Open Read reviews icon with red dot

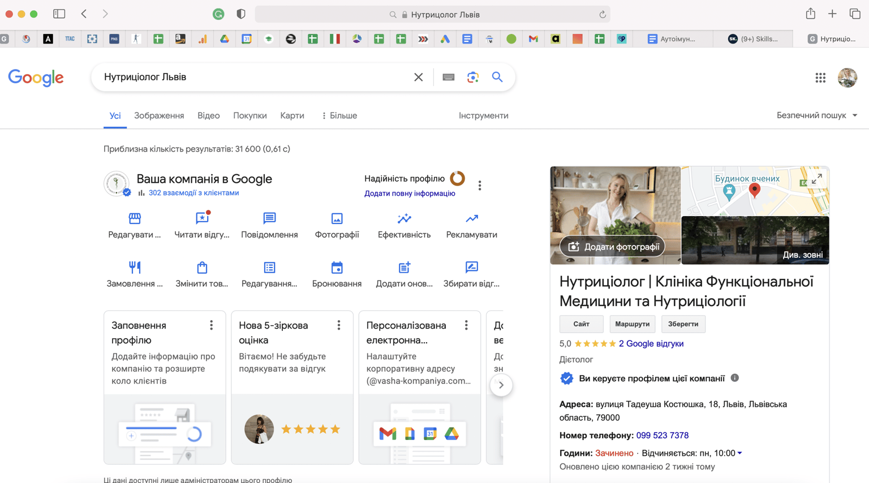(x=202, y=218)
